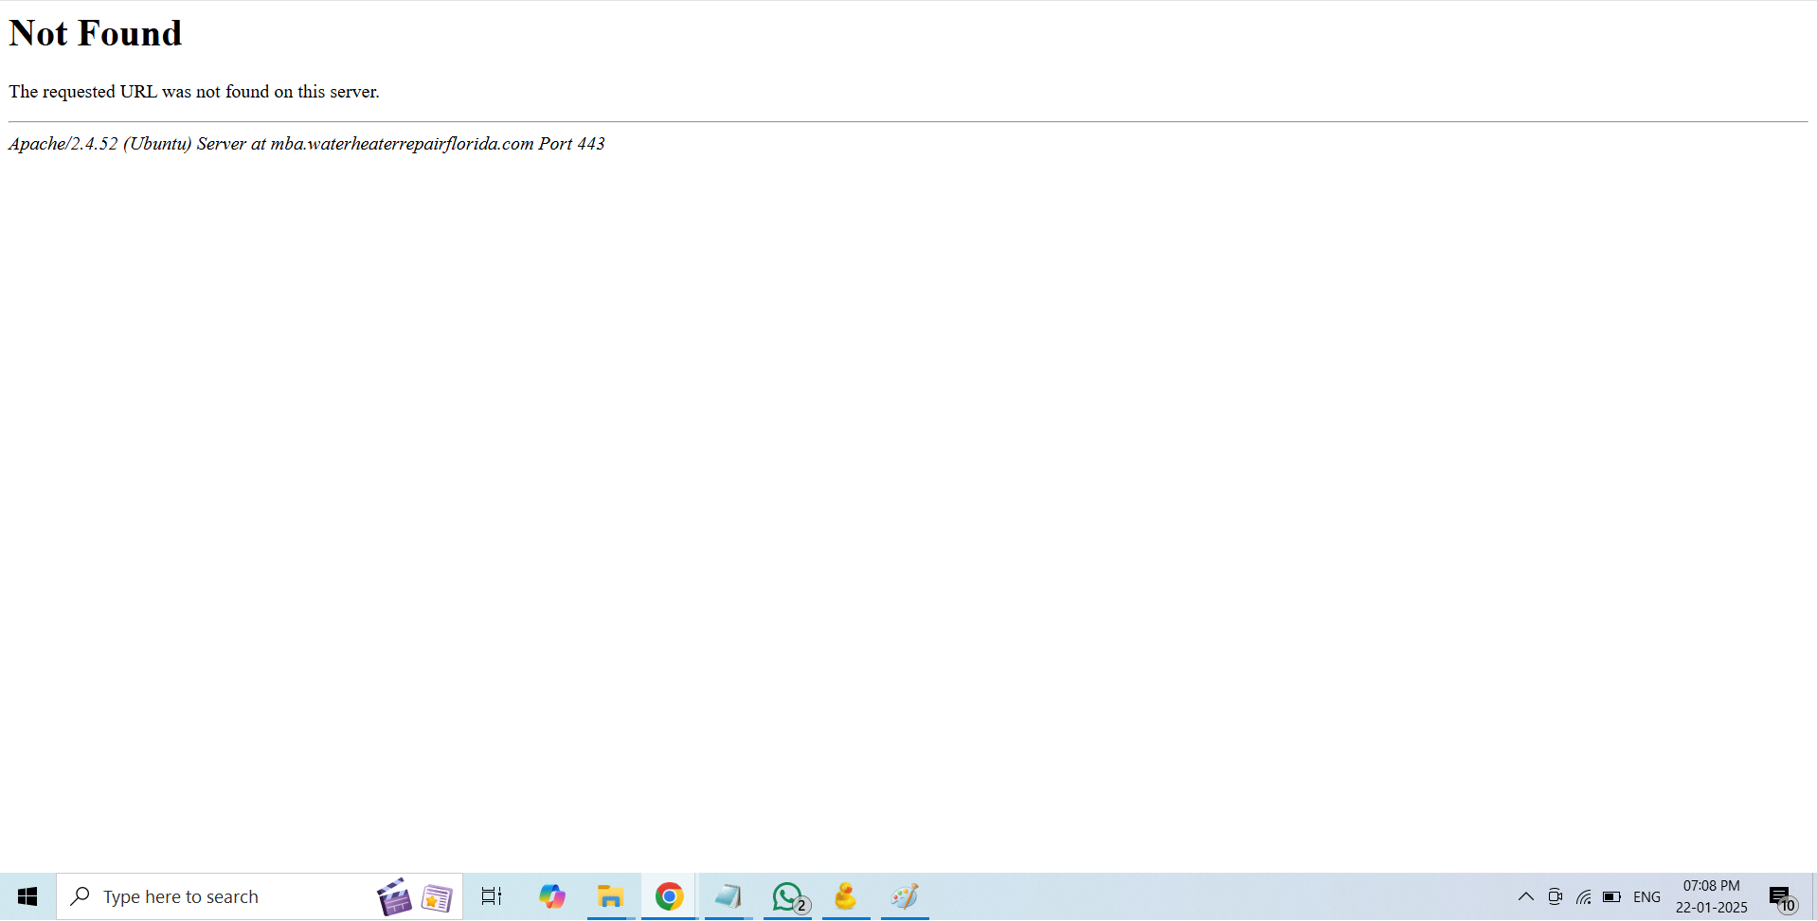Click the Meet Now camera tray icon

(x=1555, y=896)
